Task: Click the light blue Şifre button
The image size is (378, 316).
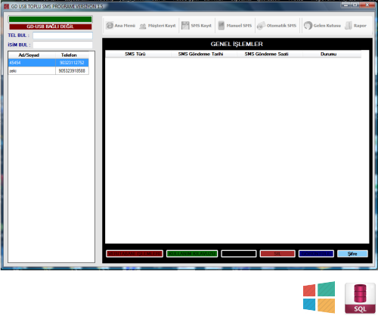Action: pos(352,254)
